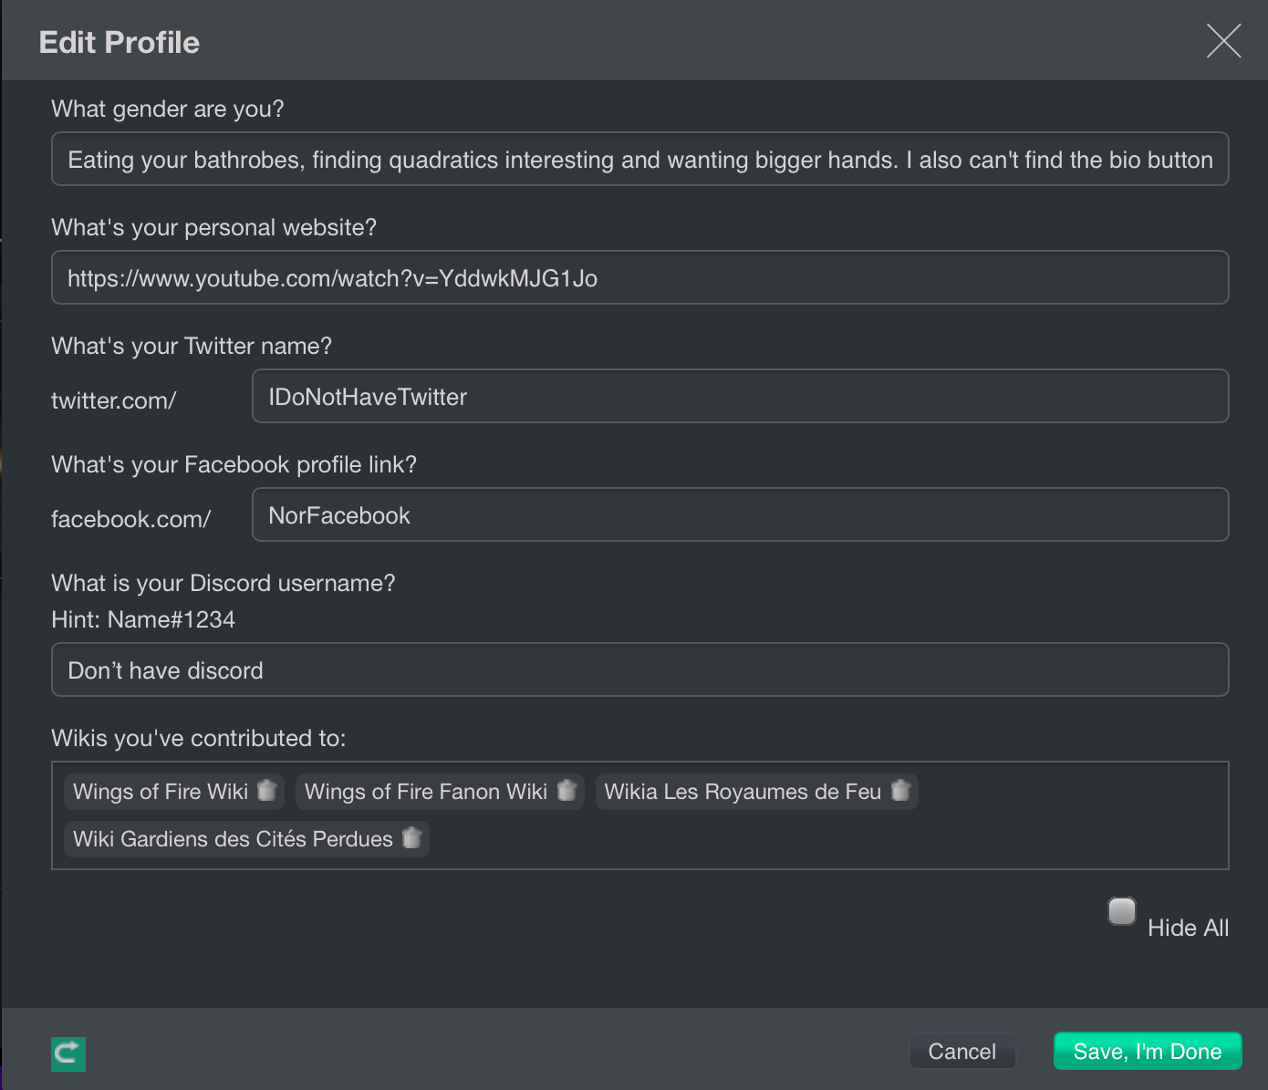
Task: Close the Edit Profile dialog with X
Action: pos(1223,41)
